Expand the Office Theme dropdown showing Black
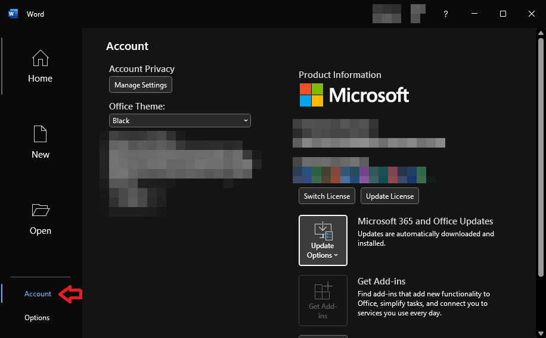 coord(180,121)
